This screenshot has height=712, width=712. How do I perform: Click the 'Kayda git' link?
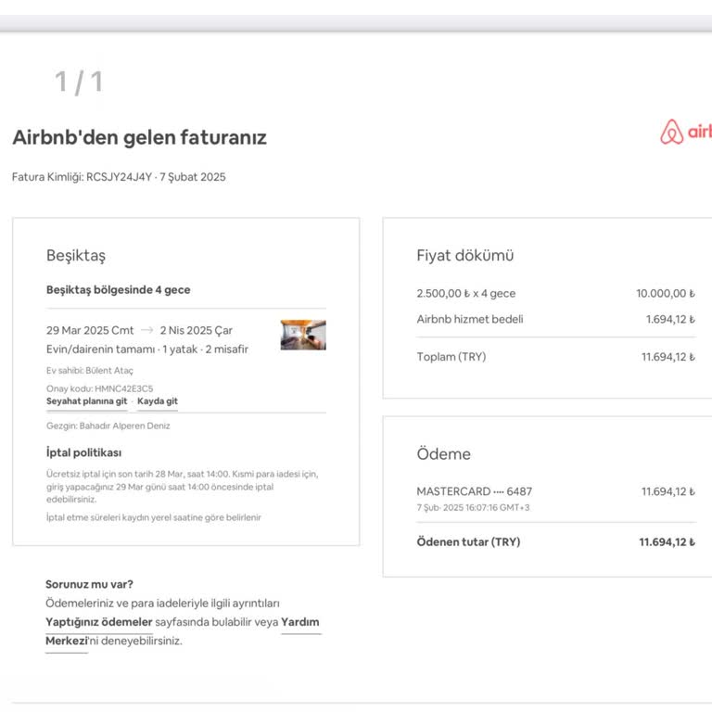coord(157,400)
